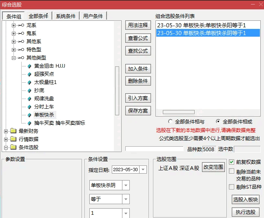
Task: Click the 引入方案 button
Action: tap(138, 98)
